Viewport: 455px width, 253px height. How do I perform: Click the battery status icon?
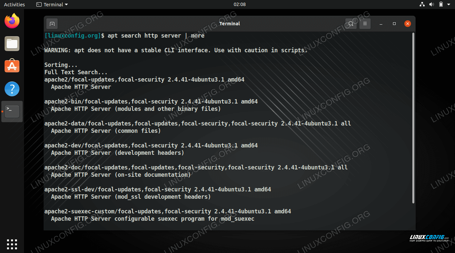[x=441, y=4]
